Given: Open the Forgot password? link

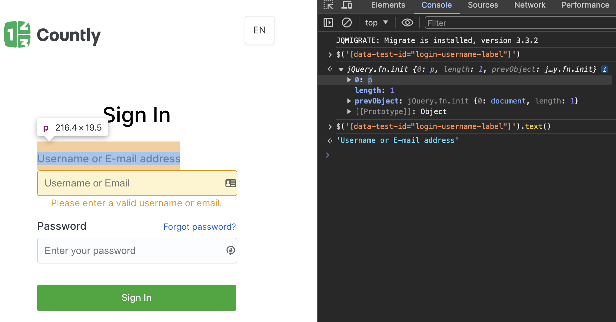Looking at the screenshot, I should click(200, 227).
